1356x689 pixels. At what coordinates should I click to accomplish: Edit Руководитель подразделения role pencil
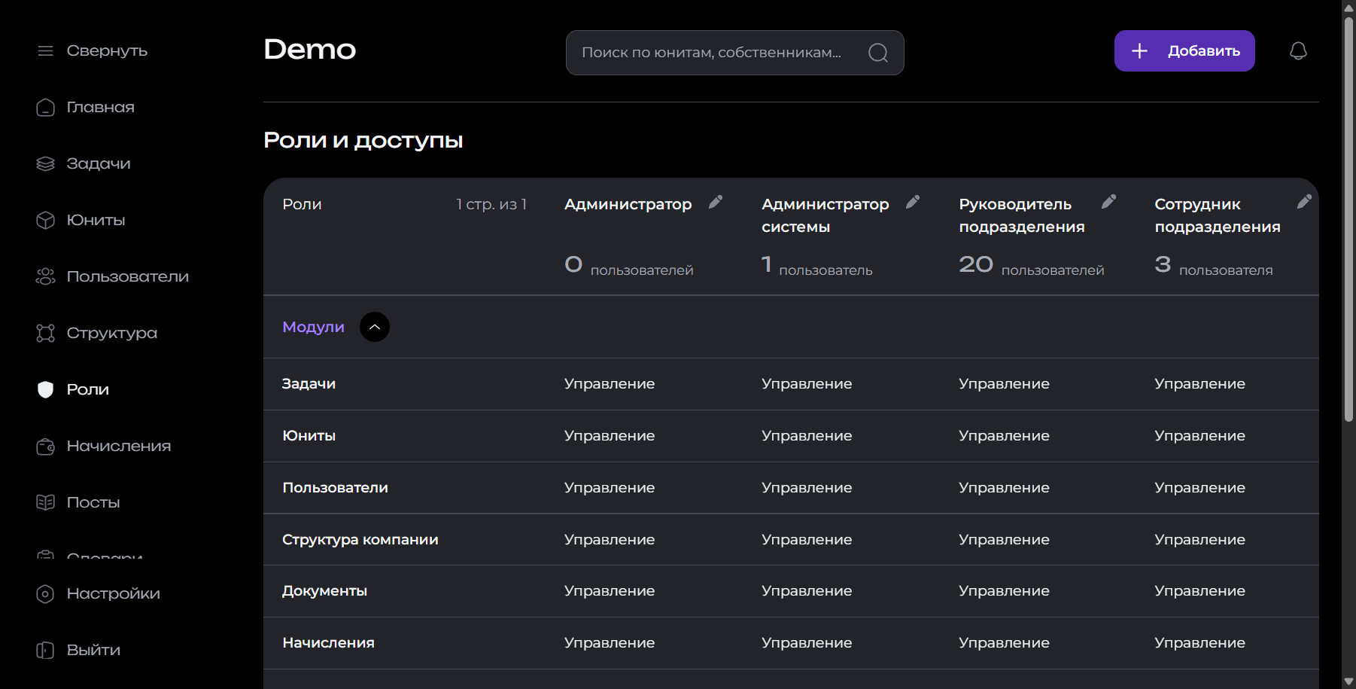[1109, 202]
